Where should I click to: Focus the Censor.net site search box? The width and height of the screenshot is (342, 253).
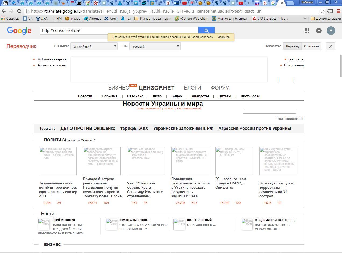point(269,111)
